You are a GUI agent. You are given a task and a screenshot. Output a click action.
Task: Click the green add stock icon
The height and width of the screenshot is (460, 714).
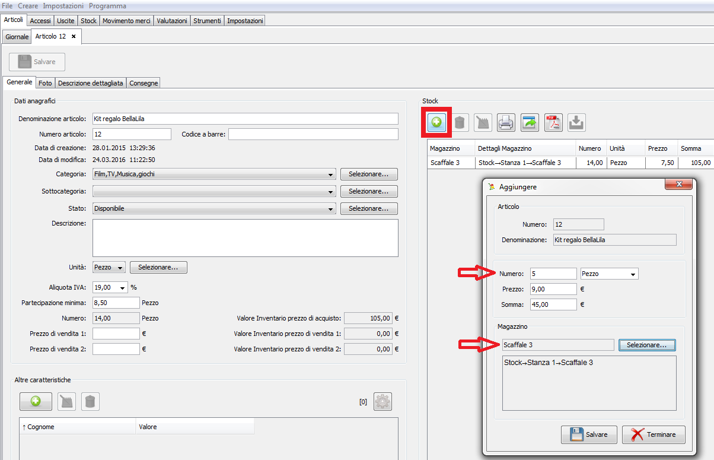point(436,122)
